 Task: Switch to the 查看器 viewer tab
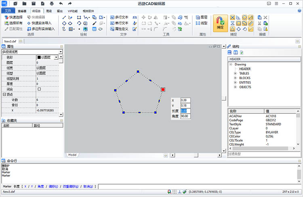[x=22, y=11]
